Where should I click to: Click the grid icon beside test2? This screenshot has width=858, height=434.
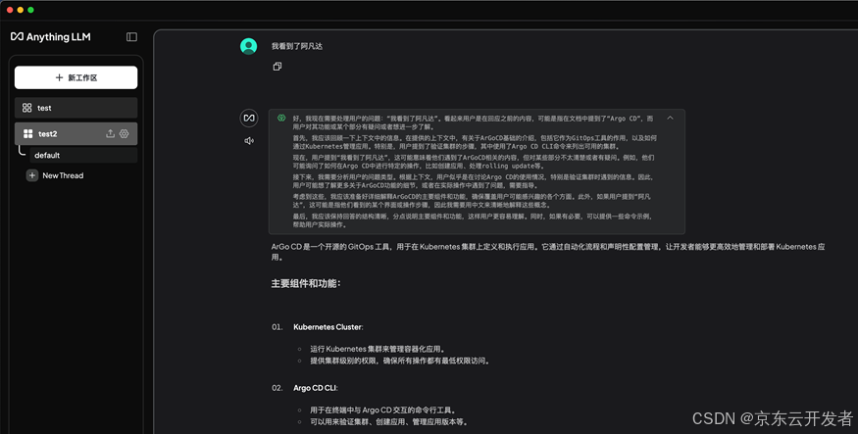coord(27,133)
